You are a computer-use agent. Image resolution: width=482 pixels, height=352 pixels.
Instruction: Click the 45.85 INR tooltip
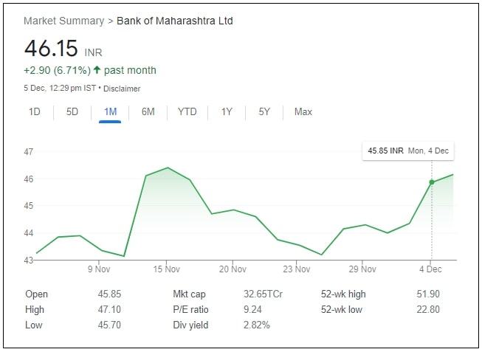[408, 151]
